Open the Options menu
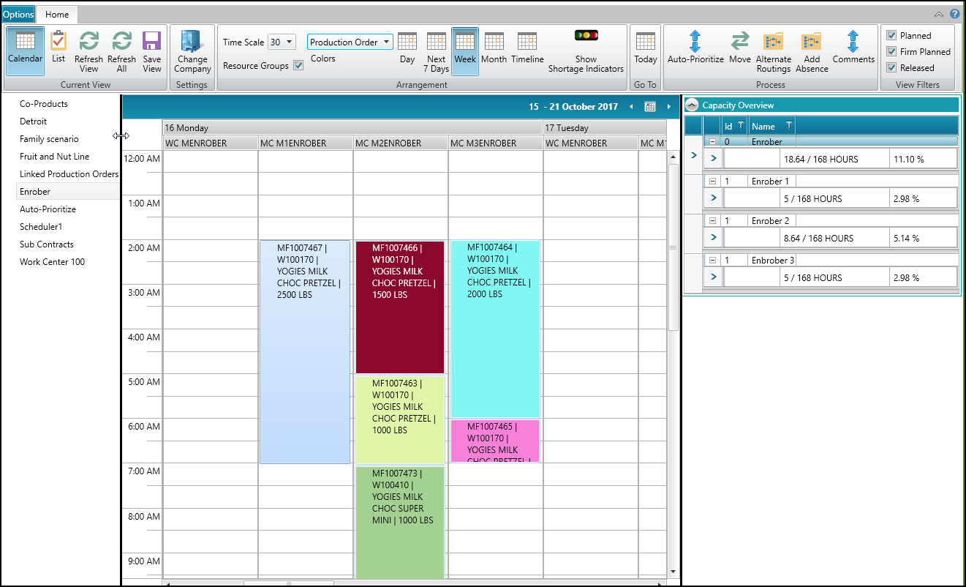This screenshot has width=966, height=587. [18, 14]
